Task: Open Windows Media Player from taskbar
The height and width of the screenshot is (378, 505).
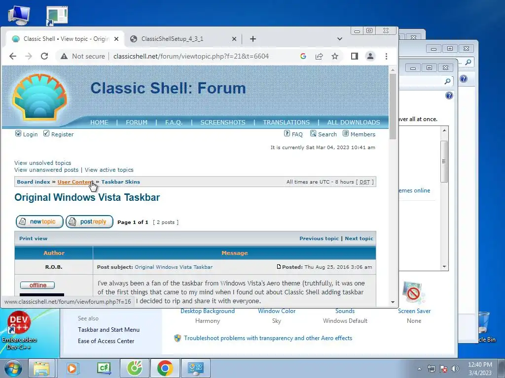Action: click(x=73, y=368)
